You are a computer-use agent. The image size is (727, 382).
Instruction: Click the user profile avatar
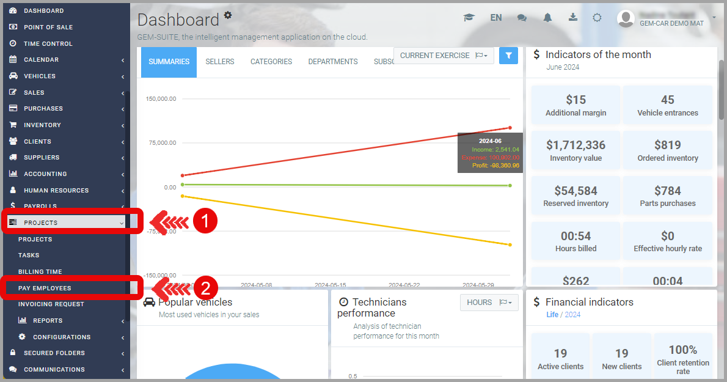coord(626,18)
